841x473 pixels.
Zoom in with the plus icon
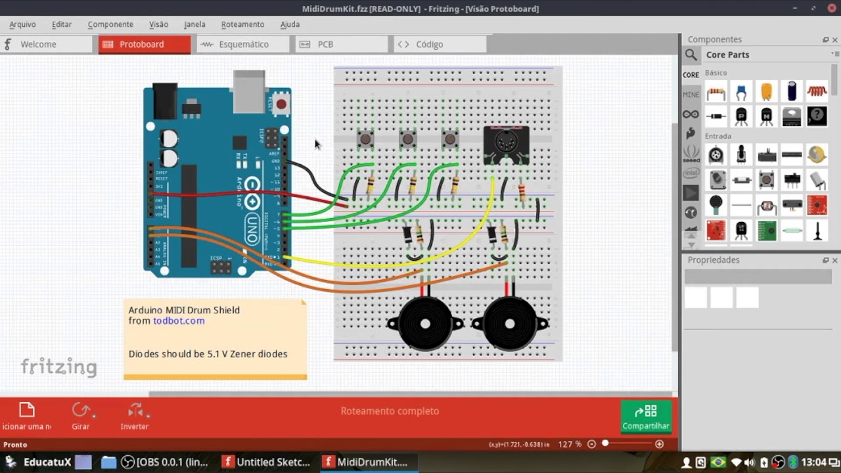click(x=660, y=444)
